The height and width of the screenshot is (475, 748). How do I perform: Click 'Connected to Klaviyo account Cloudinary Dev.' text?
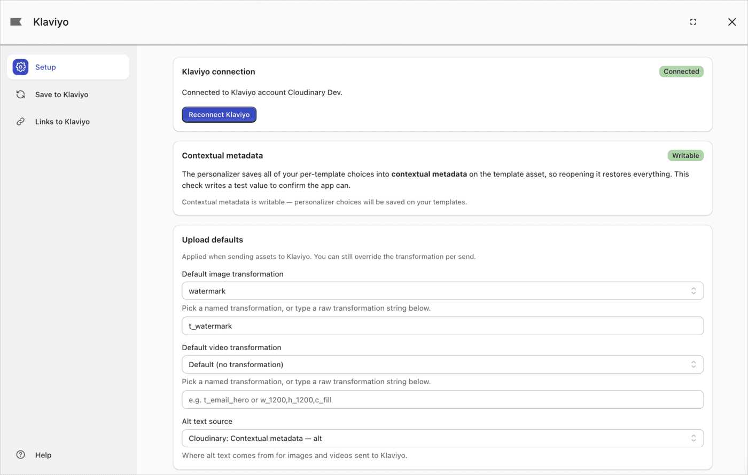pyautogui.click(x=262, y=92)
